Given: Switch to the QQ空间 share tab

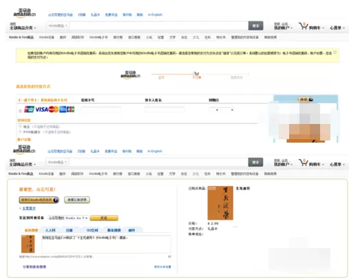Looking at the screenshot, I should tap(92, 230).
